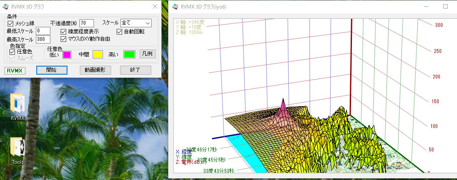The width and height of the screenshot is (457, 180).
Task: Disable the 自動回転 checkbox
Action: 120,31
